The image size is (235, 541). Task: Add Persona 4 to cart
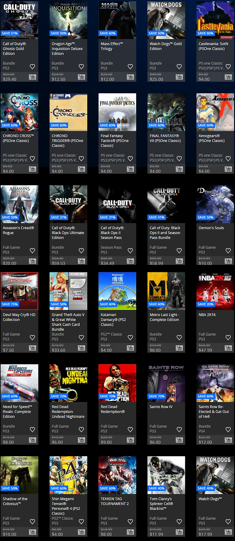click(82, 532)
